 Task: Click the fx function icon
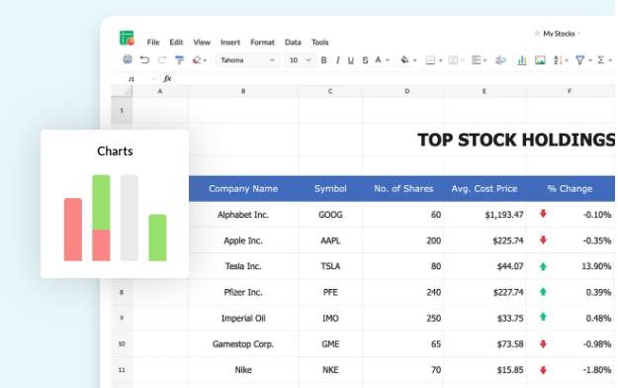pos(167,78)
